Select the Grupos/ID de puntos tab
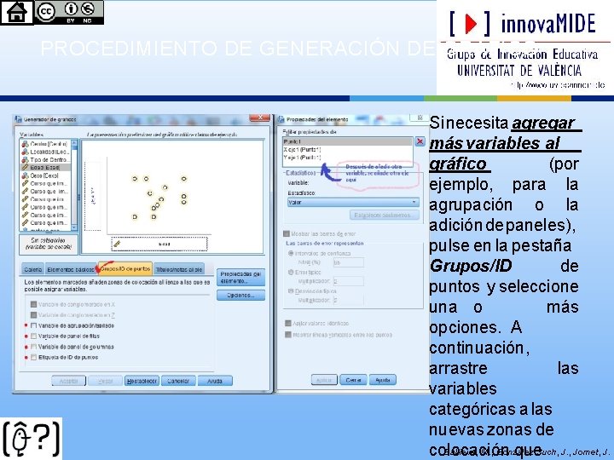Viewport: 614px width, 460px height. tap(125, 268)
